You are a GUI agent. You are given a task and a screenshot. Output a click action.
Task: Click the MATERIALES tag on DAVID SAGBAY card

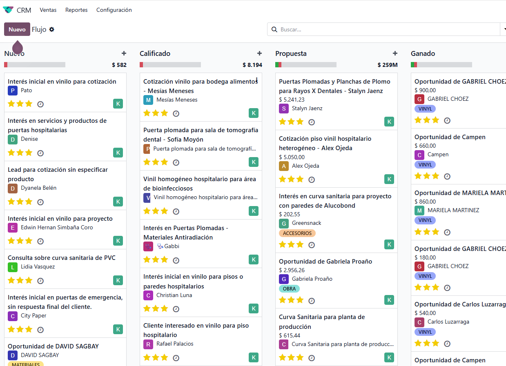coord(25,364)
